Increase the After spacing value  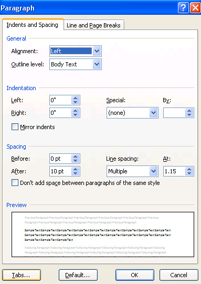[x=76, y=169]
